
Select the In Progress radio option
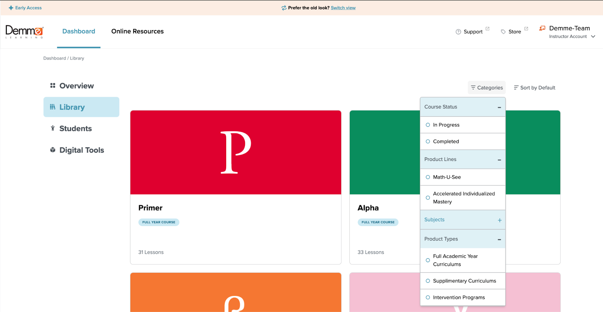pyautogui.click(x=463, y=125)
